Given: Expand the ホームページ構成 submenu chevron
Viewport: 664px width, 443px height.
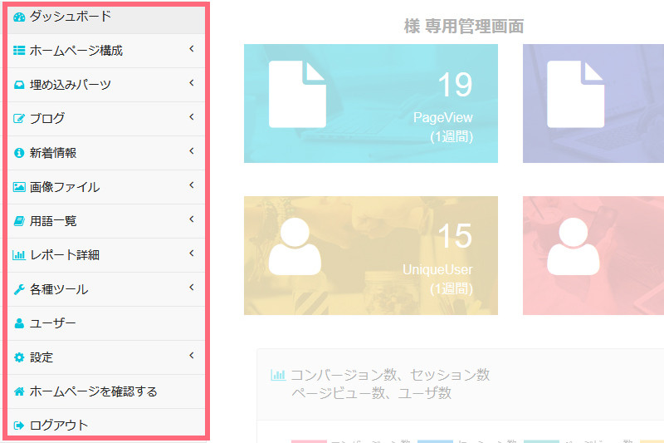Looking at the screenshot, I should tap(191, 49).
